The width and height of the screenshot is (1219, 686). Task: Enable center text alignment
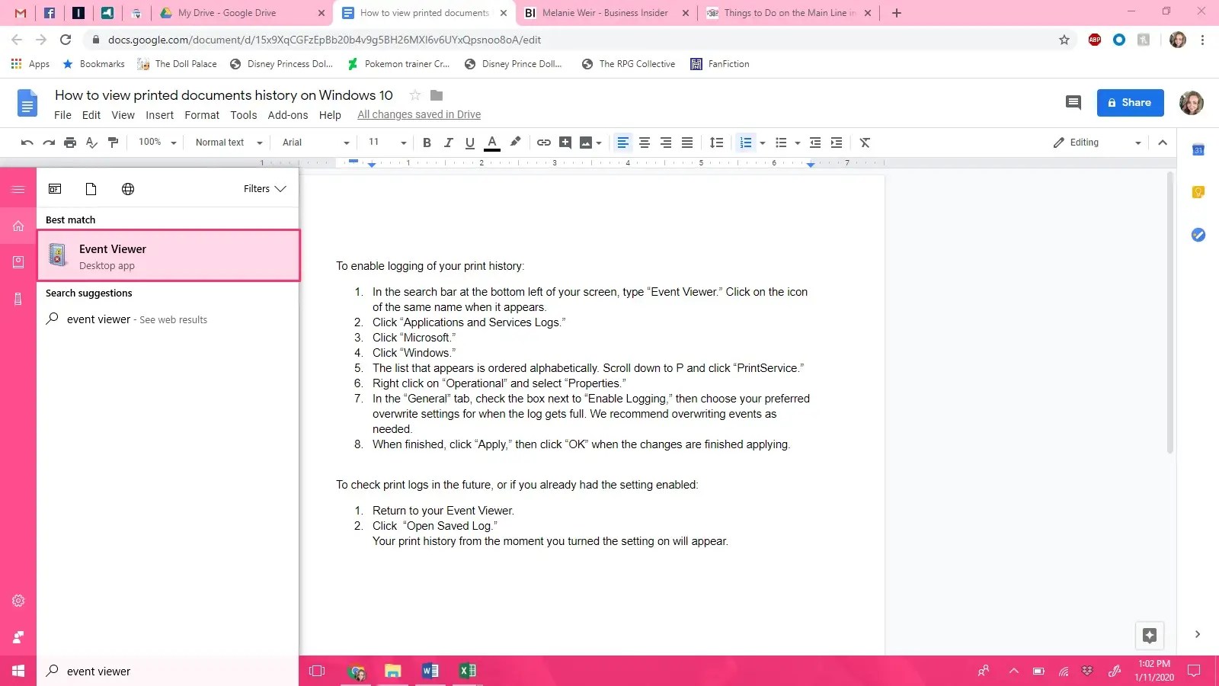click(x=645, y=143)
